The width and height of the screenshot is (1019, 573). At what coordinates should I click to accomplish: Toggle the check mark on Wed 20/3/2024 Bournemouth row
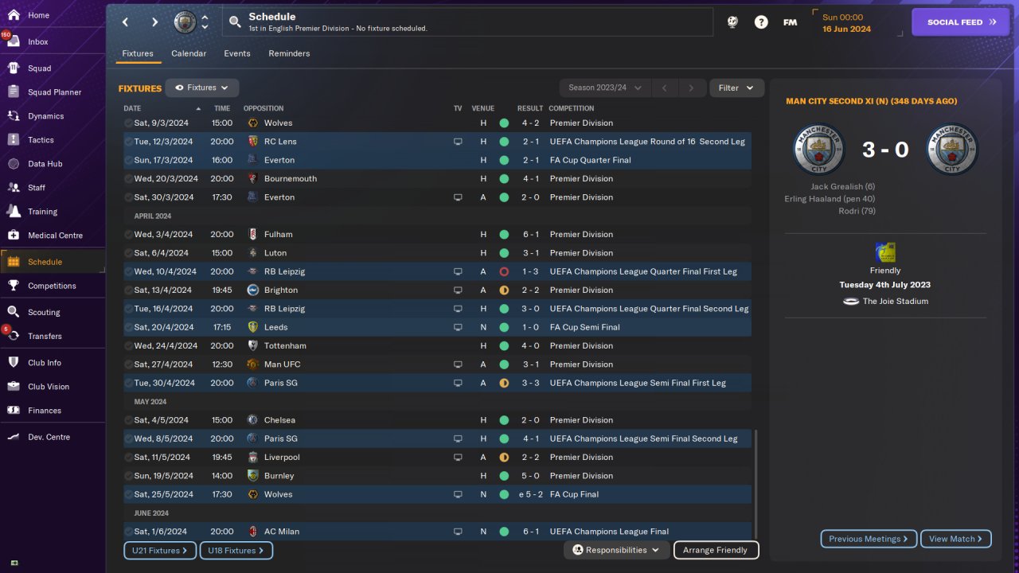pyautogui.click(x=128, y=179)
